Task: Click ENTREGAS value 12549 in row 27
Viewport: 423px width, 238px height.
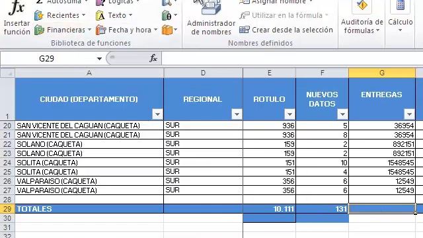Action: click(x=382, y=190)
